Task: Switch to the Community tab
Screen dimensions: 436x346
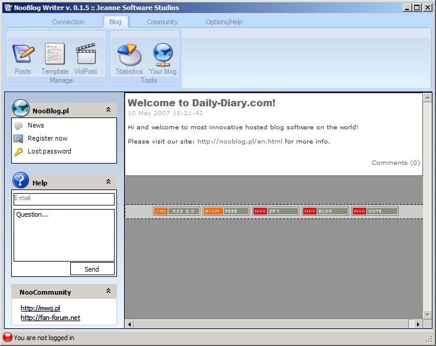Action: point(162,22)
